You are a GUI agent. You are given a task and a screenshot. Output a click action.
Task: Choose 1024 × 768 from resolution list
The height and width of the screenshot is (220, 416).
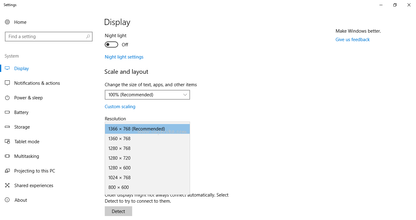tap(119, 178)
